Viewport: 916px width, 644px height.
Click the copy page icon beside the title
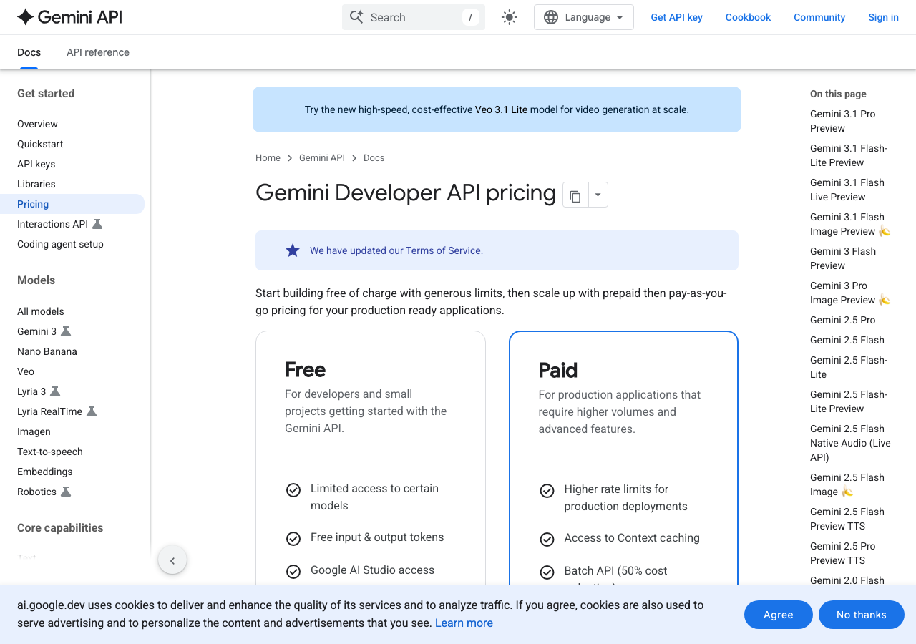click(x=575, y=195)
